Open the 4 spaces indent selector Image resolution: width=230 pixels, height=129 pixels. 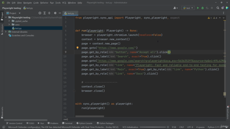click(x=200, y=127)
